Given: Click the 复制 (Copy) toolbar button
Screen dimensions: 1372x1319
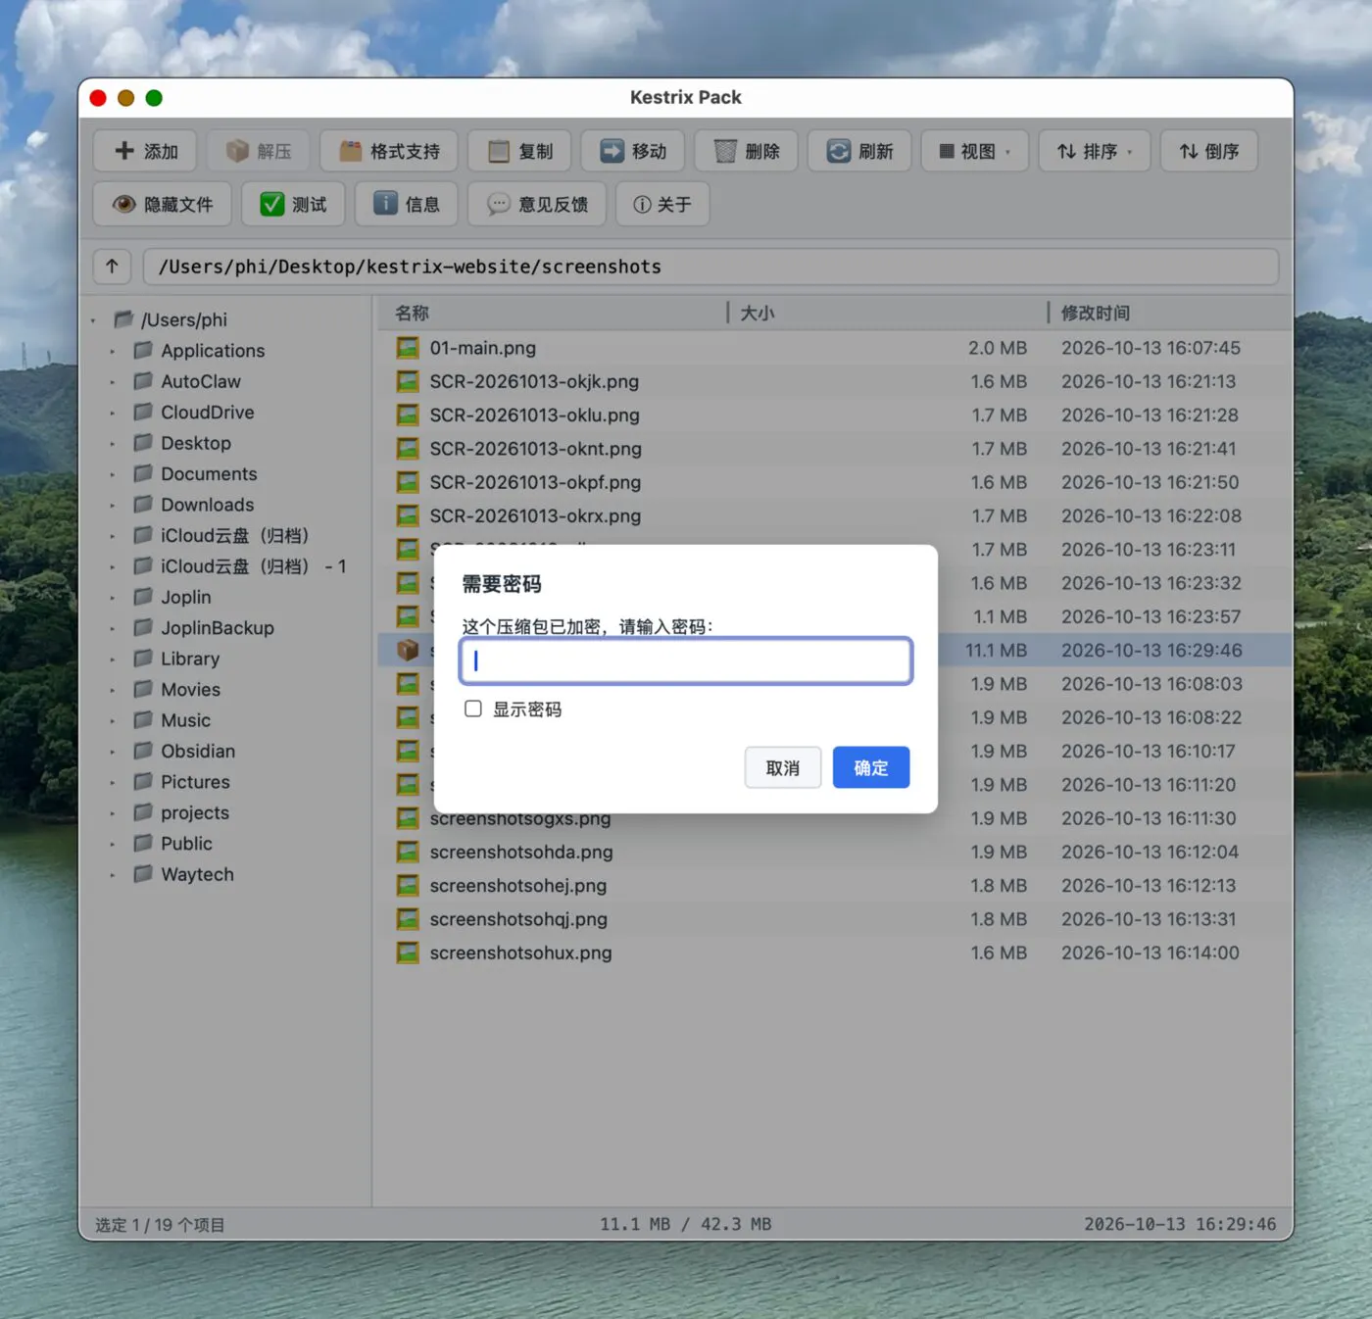Looking at the screenshot, I should point(519,151).
